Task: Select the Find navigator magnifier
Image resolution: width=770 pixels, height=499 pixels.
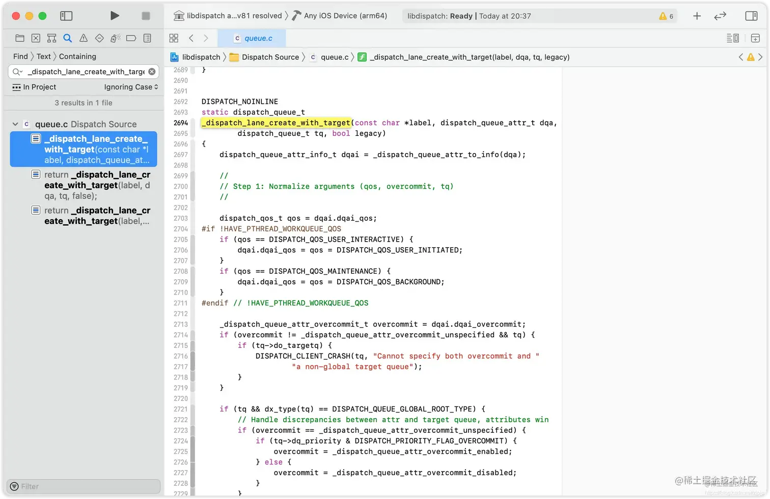Action: (x=67, y=38)
